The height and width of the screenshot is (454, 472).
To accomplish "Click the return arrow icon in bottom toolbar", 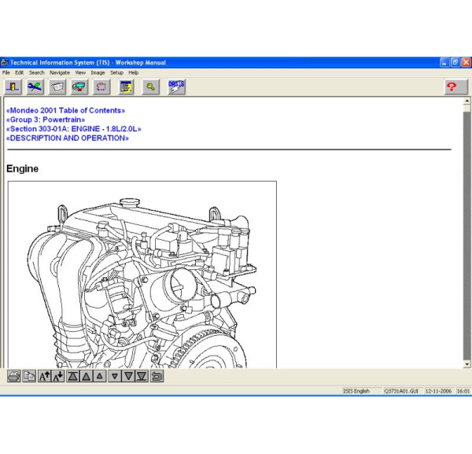I will point(157,376).
